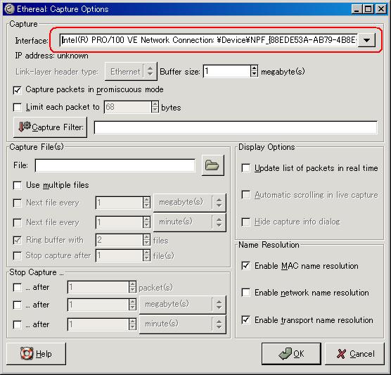Click the Capture Filter text field
The width and height of the screenshot is (391, 375).
pyautogui.click(x=236, y=127)
